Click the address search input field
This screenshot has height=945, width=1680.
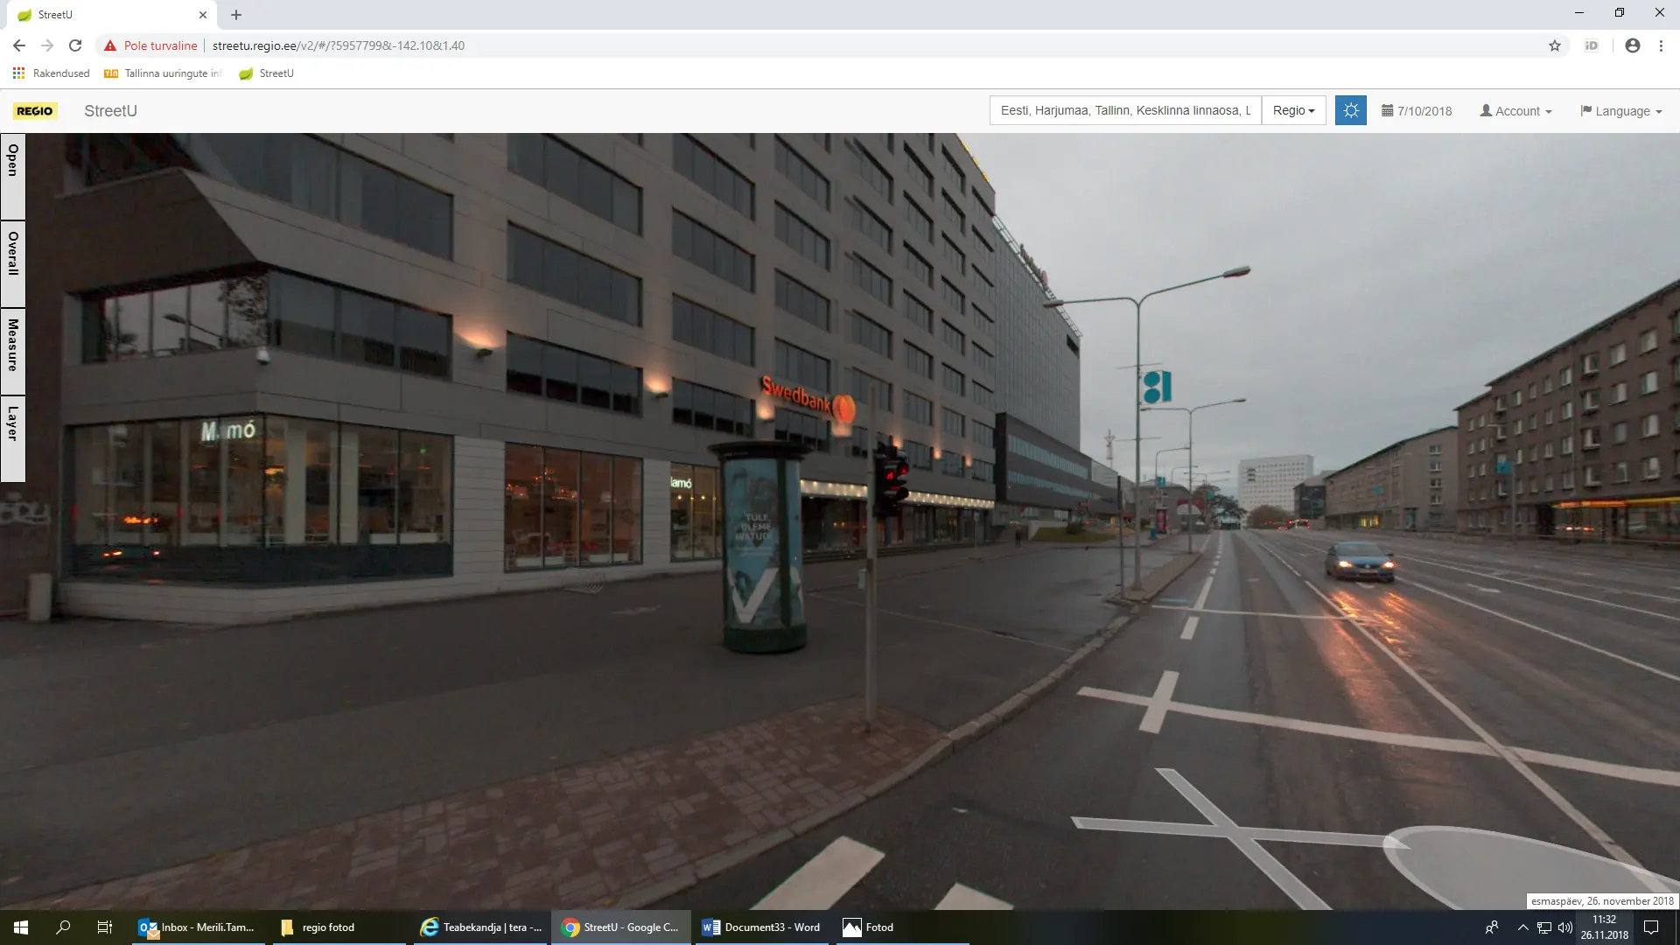1124,110
